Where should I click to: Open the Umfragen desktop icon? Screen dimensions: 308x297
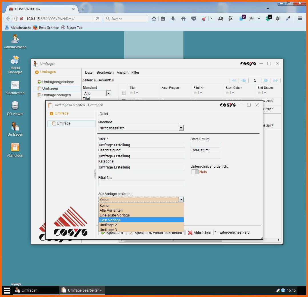pos(15,129)
